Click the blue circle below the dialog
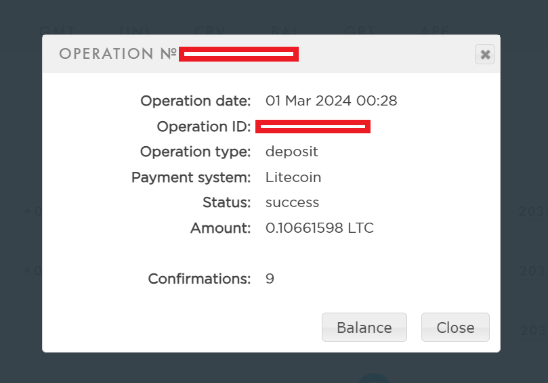The width and height of the screenshot is (548, 383). [374, 378]
